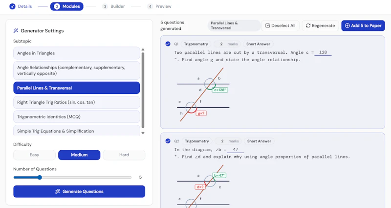Click Generate Questions button
This screenshot has height=208, width=391.
tap(79, 191)
